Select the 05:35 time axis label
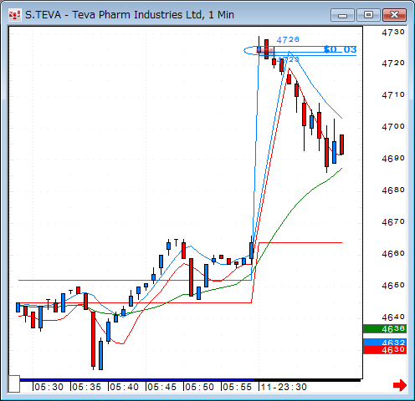This screenshot has width=415, height=401. pyautogui.click(x=86, y=387)
